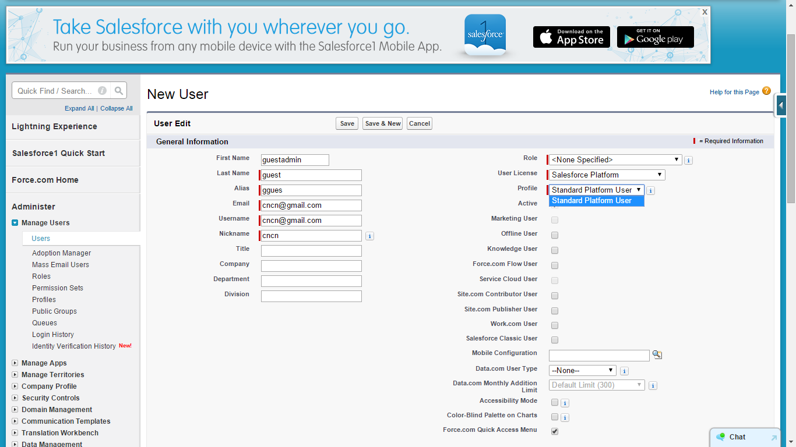Open Public Groups in the sidebar

pos(54,311)
